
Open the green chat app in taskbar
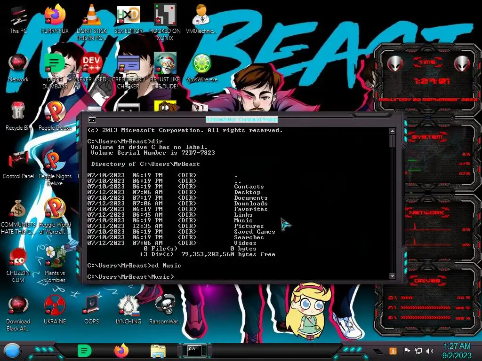point(85,351)
